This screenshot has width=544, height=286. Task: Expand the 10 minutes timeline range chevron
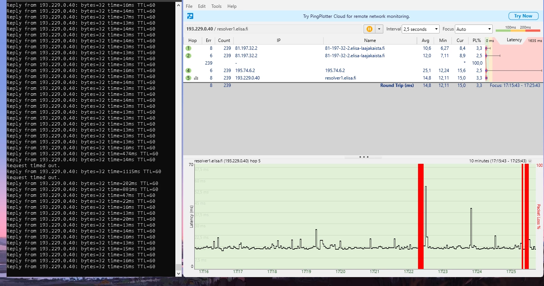click(x=530, y=161)
